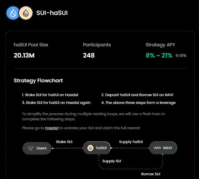Select step 4 leverage description text
This screenshot has height=179, width=199.
click(138, 103)
